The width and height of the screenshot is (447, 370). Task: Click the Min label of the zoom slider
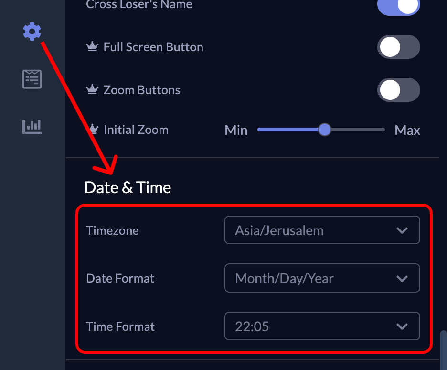(x=236, y=130)
